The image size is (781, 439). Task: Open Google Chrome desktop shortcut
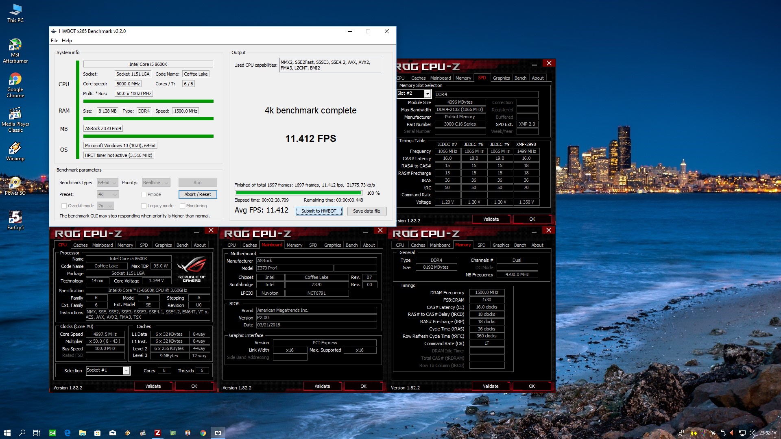pos(15,85)
